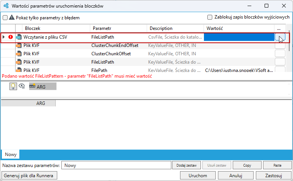
Task: Click 'Generuj plik dla Runnera' button
Action: click(x=29, y=176)
